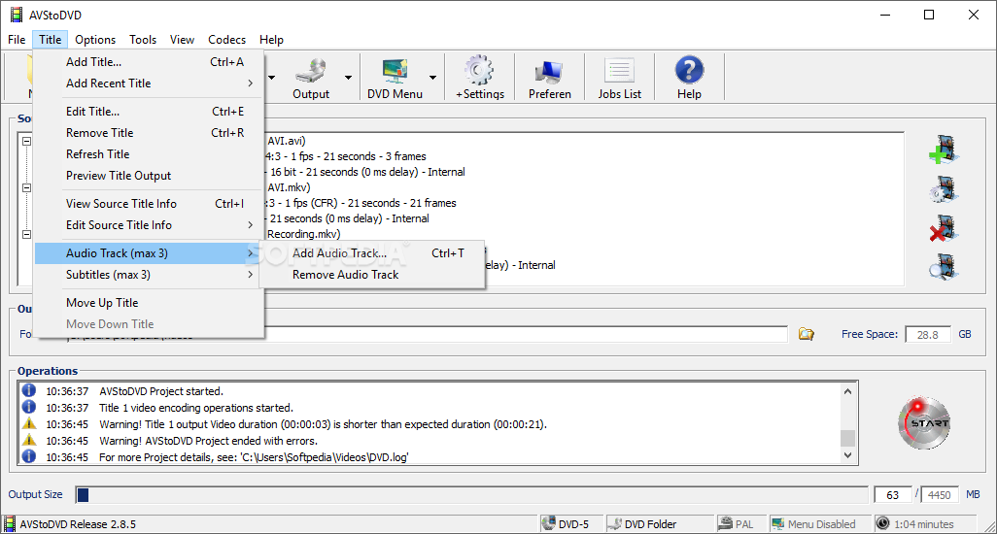Click 'Project ended with errors' warning line

[208, 441]
